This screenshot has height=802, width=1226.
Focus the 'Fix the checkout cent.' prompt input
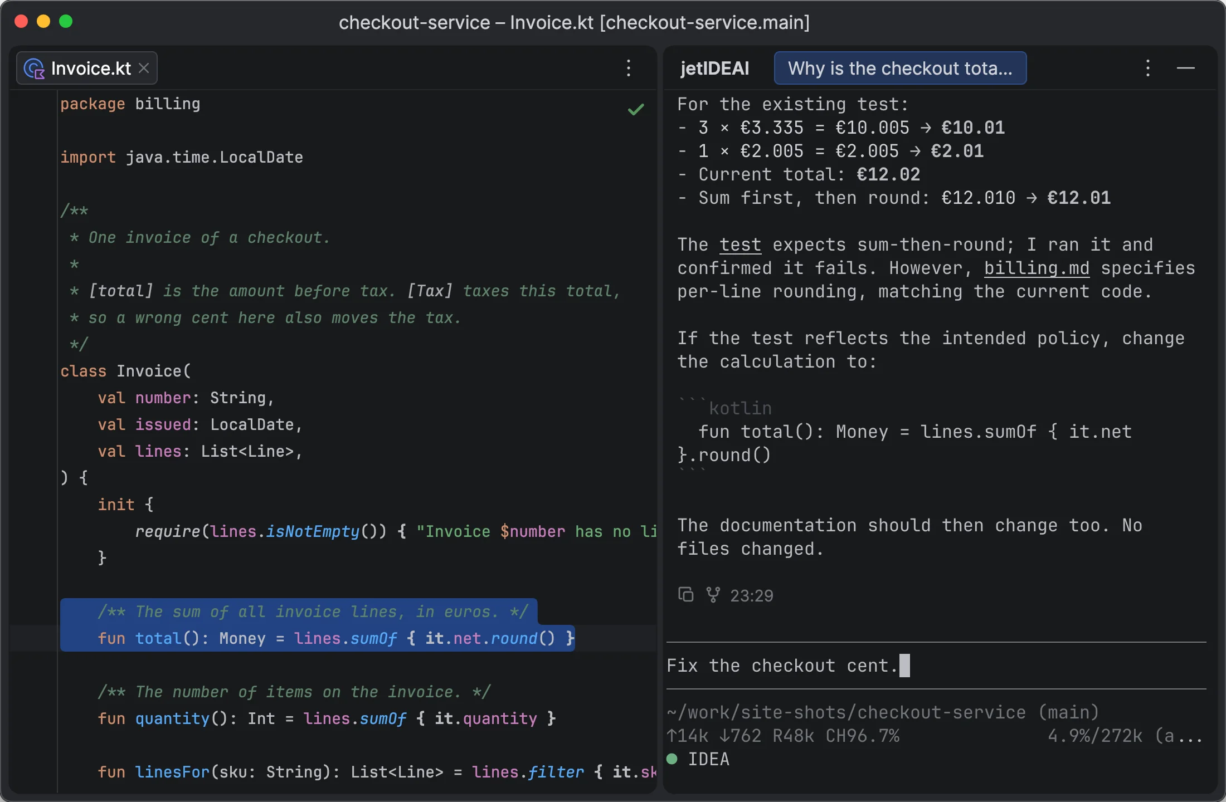[936, 666]
